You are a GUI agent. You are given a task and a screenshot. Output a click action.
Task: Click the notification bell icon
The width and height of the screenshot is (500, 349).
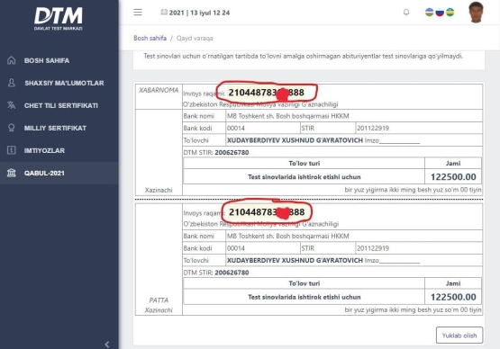click(406, 13)
